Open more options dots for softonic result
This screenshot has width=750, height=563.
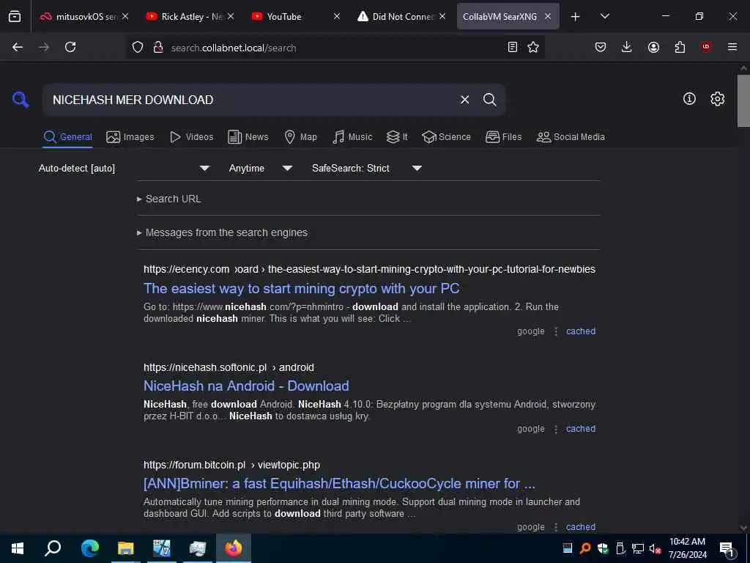[x=555, y=430]
